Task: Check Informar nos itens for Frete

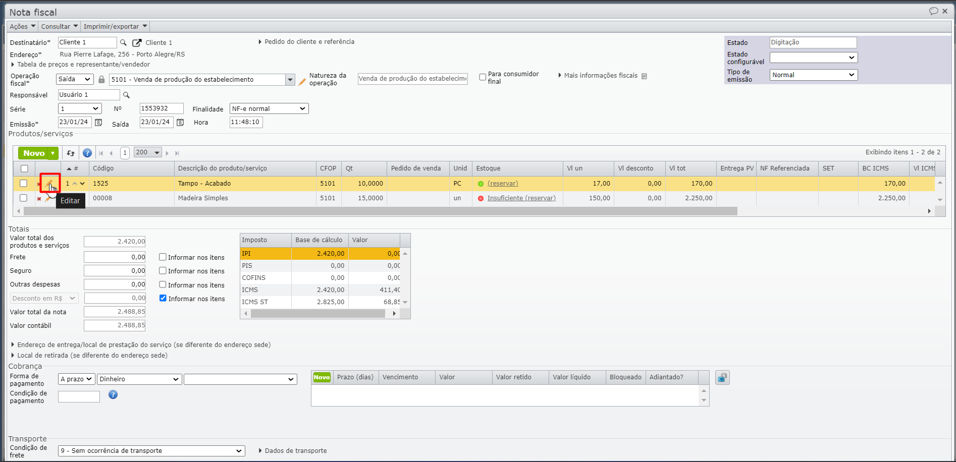Action: [163, 257]
